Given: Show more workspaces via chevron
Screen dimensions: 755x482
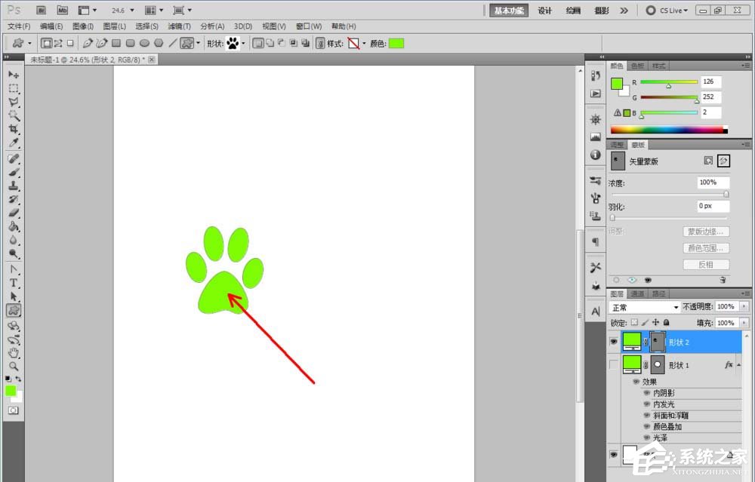Looking at the screenshot, I should [x=624, y=10].
